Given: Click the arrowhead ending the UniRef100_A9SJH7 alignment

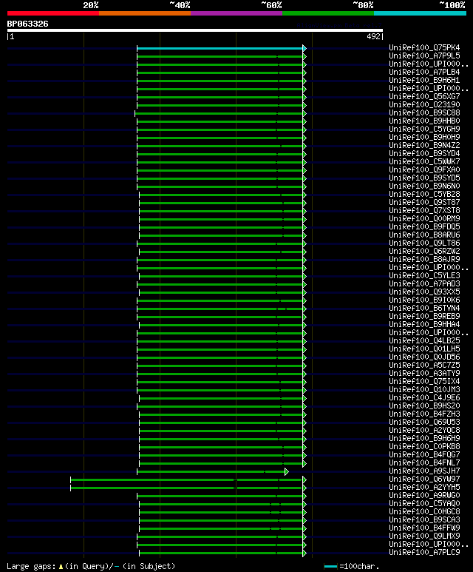Looking at the screenshot, I should 287,471.
